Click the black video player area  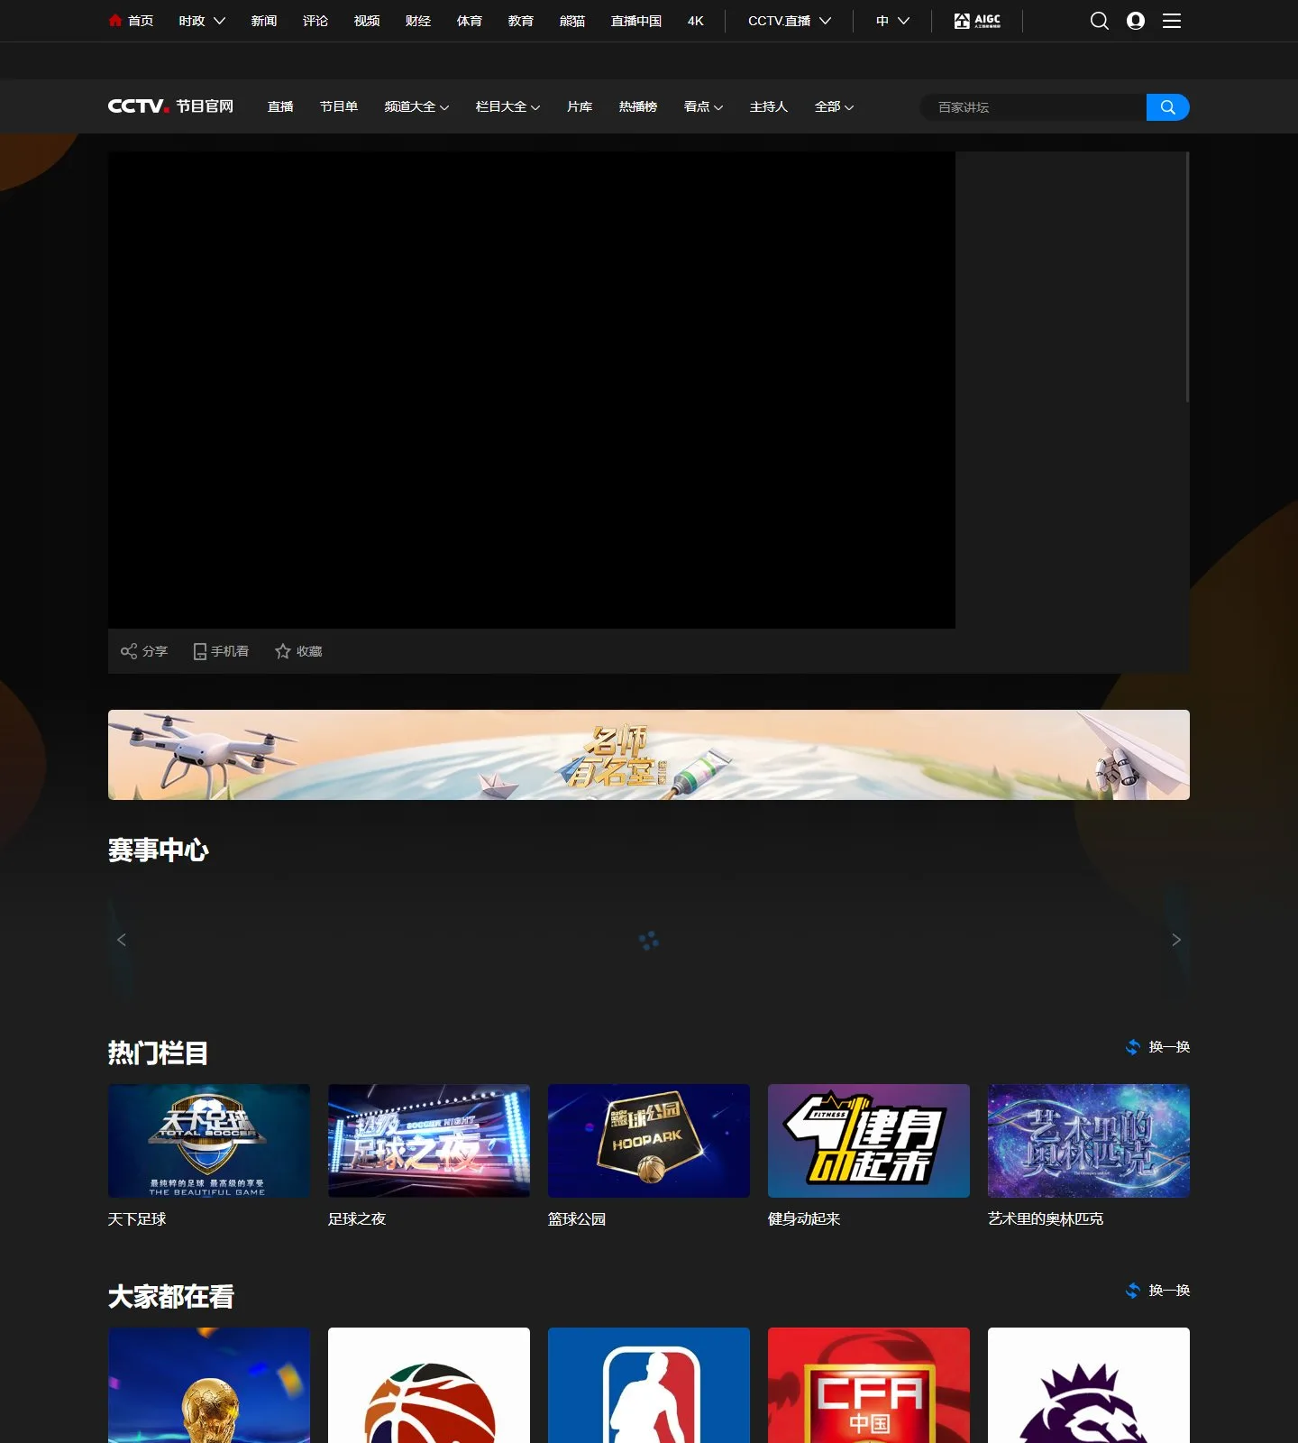point(532,390)
